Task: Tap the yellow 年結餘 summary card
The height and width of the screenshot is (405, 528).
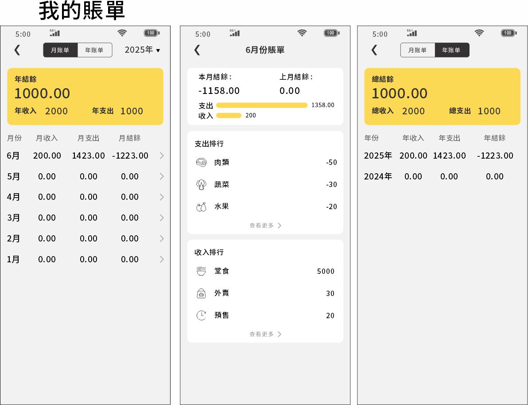Action: [85, 96]
